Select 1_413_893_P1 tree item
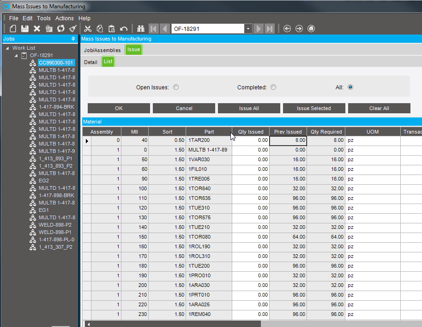This screenshot has height=327, width=422. (x=55, y=159)
